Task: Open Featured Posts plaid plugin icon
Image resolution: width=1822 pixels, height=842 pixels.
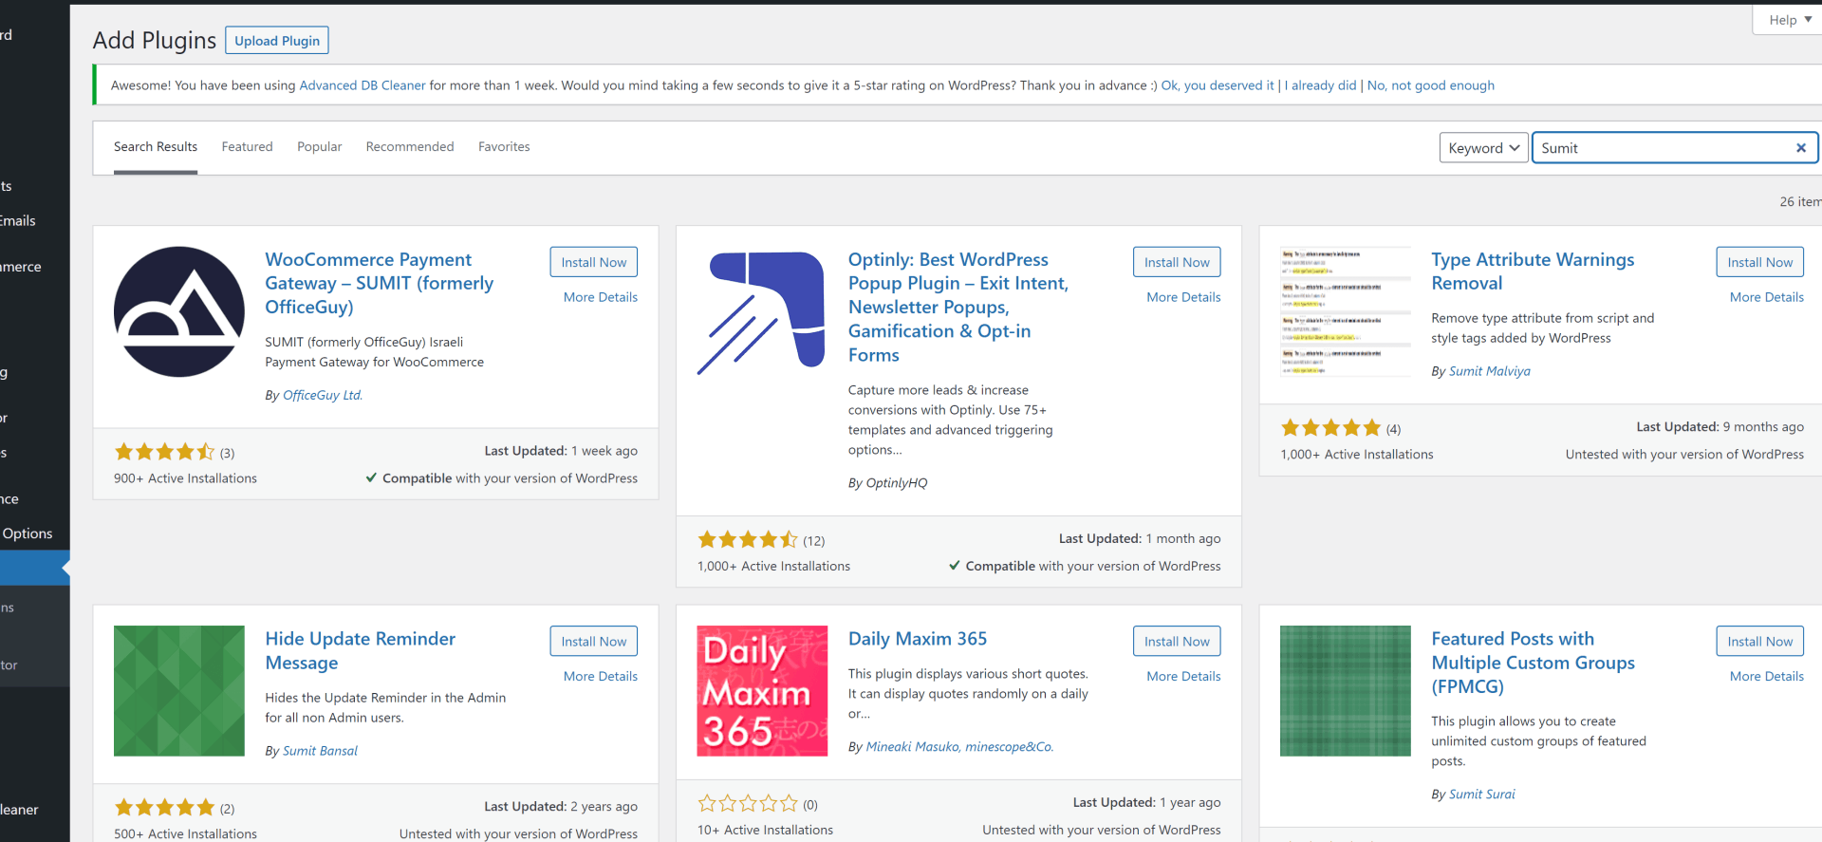Action: point(1346,691)
